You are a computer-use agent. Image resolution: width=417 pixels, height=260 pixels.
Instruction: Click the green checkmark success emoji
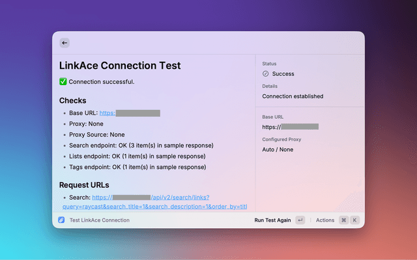63,81
